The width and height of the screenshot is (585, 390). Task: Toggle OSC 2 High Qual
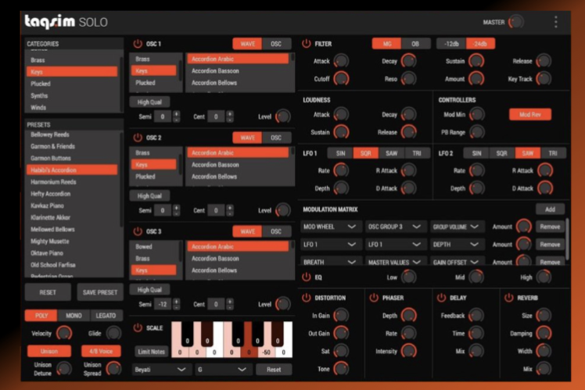click(x=149, y=195)
